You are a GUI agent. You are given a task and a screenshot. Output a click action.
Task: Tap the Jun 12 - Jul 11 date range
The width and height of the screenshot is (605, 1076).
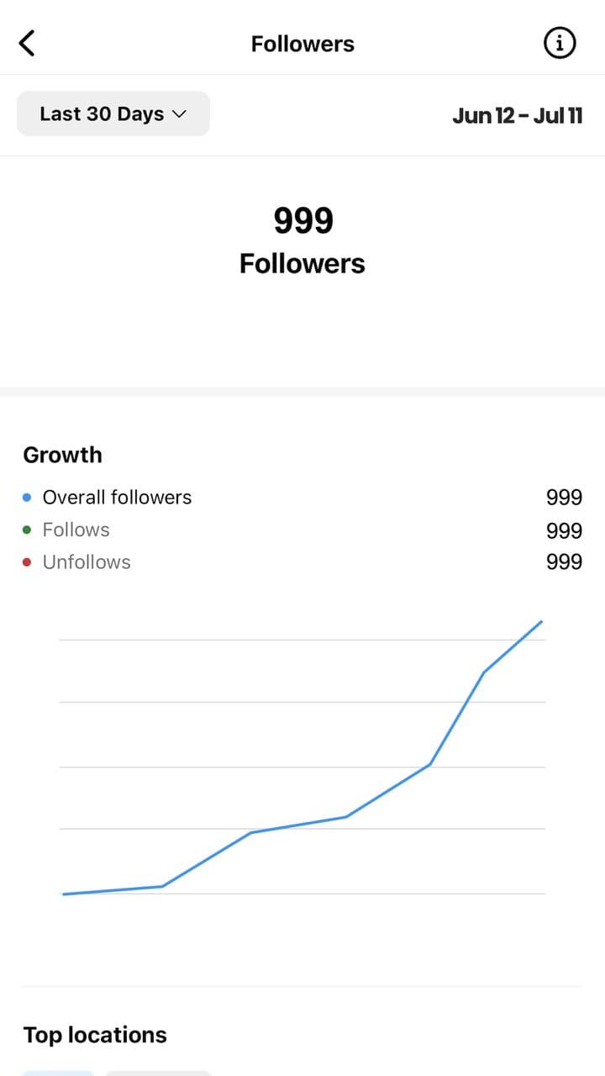click(518, 115)
